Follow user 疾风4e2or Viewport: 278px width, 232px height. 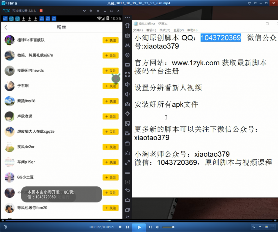(110, 147)
